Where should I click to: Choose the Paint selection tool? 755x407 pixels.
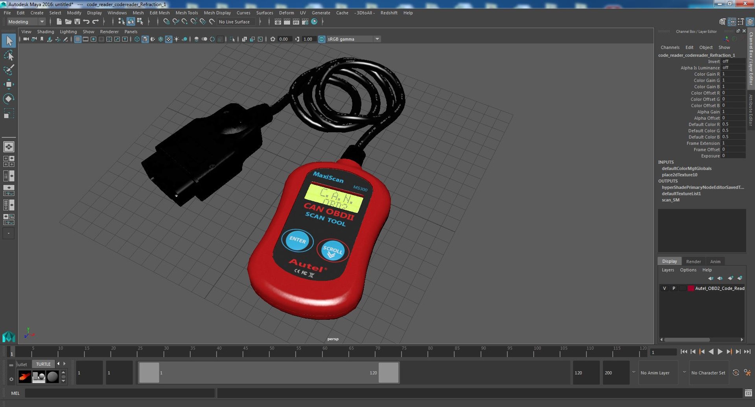tap(9, 70)
